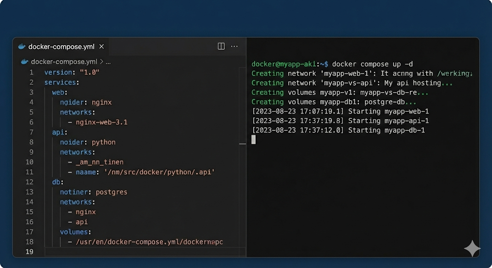
Task: Select the docker-compose.yml editor tab
Action: [61, 47]
